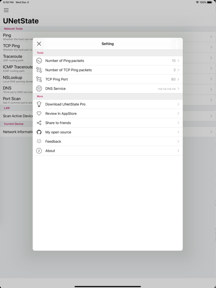Tap Review In AppStore
The height and width of the screenshot is (288, 216).
coord(108,113)
